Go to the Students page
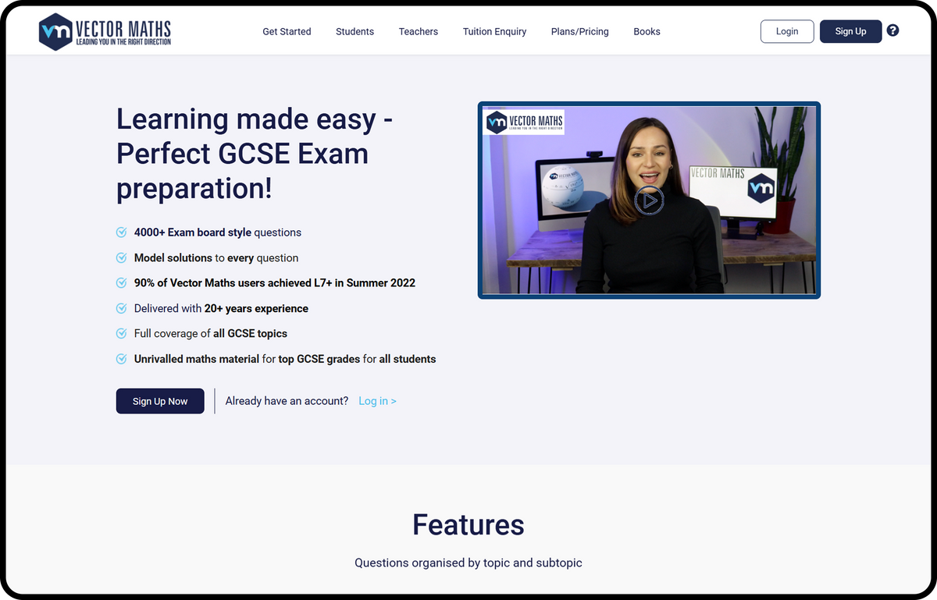The image size is (937, 600). (x=354, y=32)
